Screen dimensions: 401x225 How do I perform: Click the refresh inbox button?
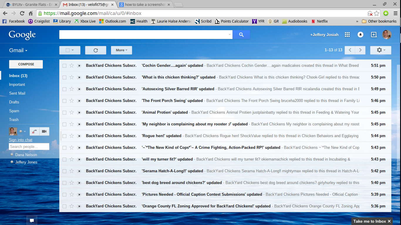(x=95, y=50)
